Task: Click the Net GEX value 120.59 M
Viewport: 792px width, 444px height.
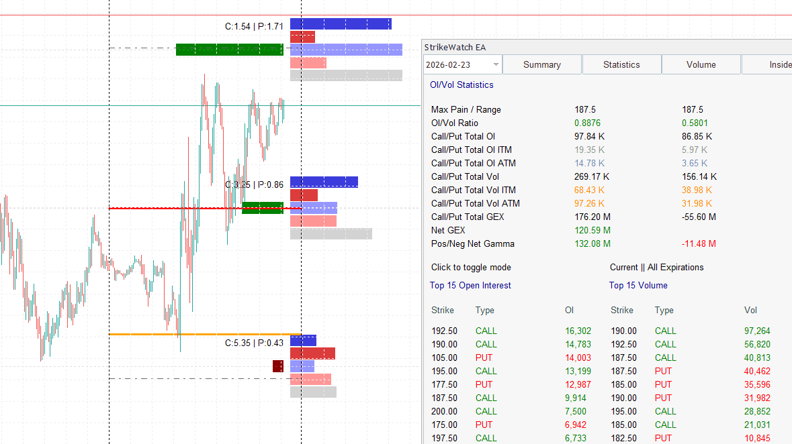Action: [x=594, y=230]
